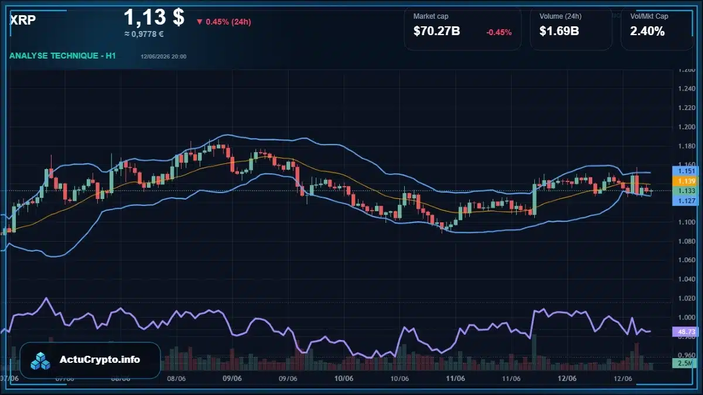Click the Vol/Mkt Cap label
Image resolution: width=703 pixels, height=395 pixels.
click(x=649, y=16)
